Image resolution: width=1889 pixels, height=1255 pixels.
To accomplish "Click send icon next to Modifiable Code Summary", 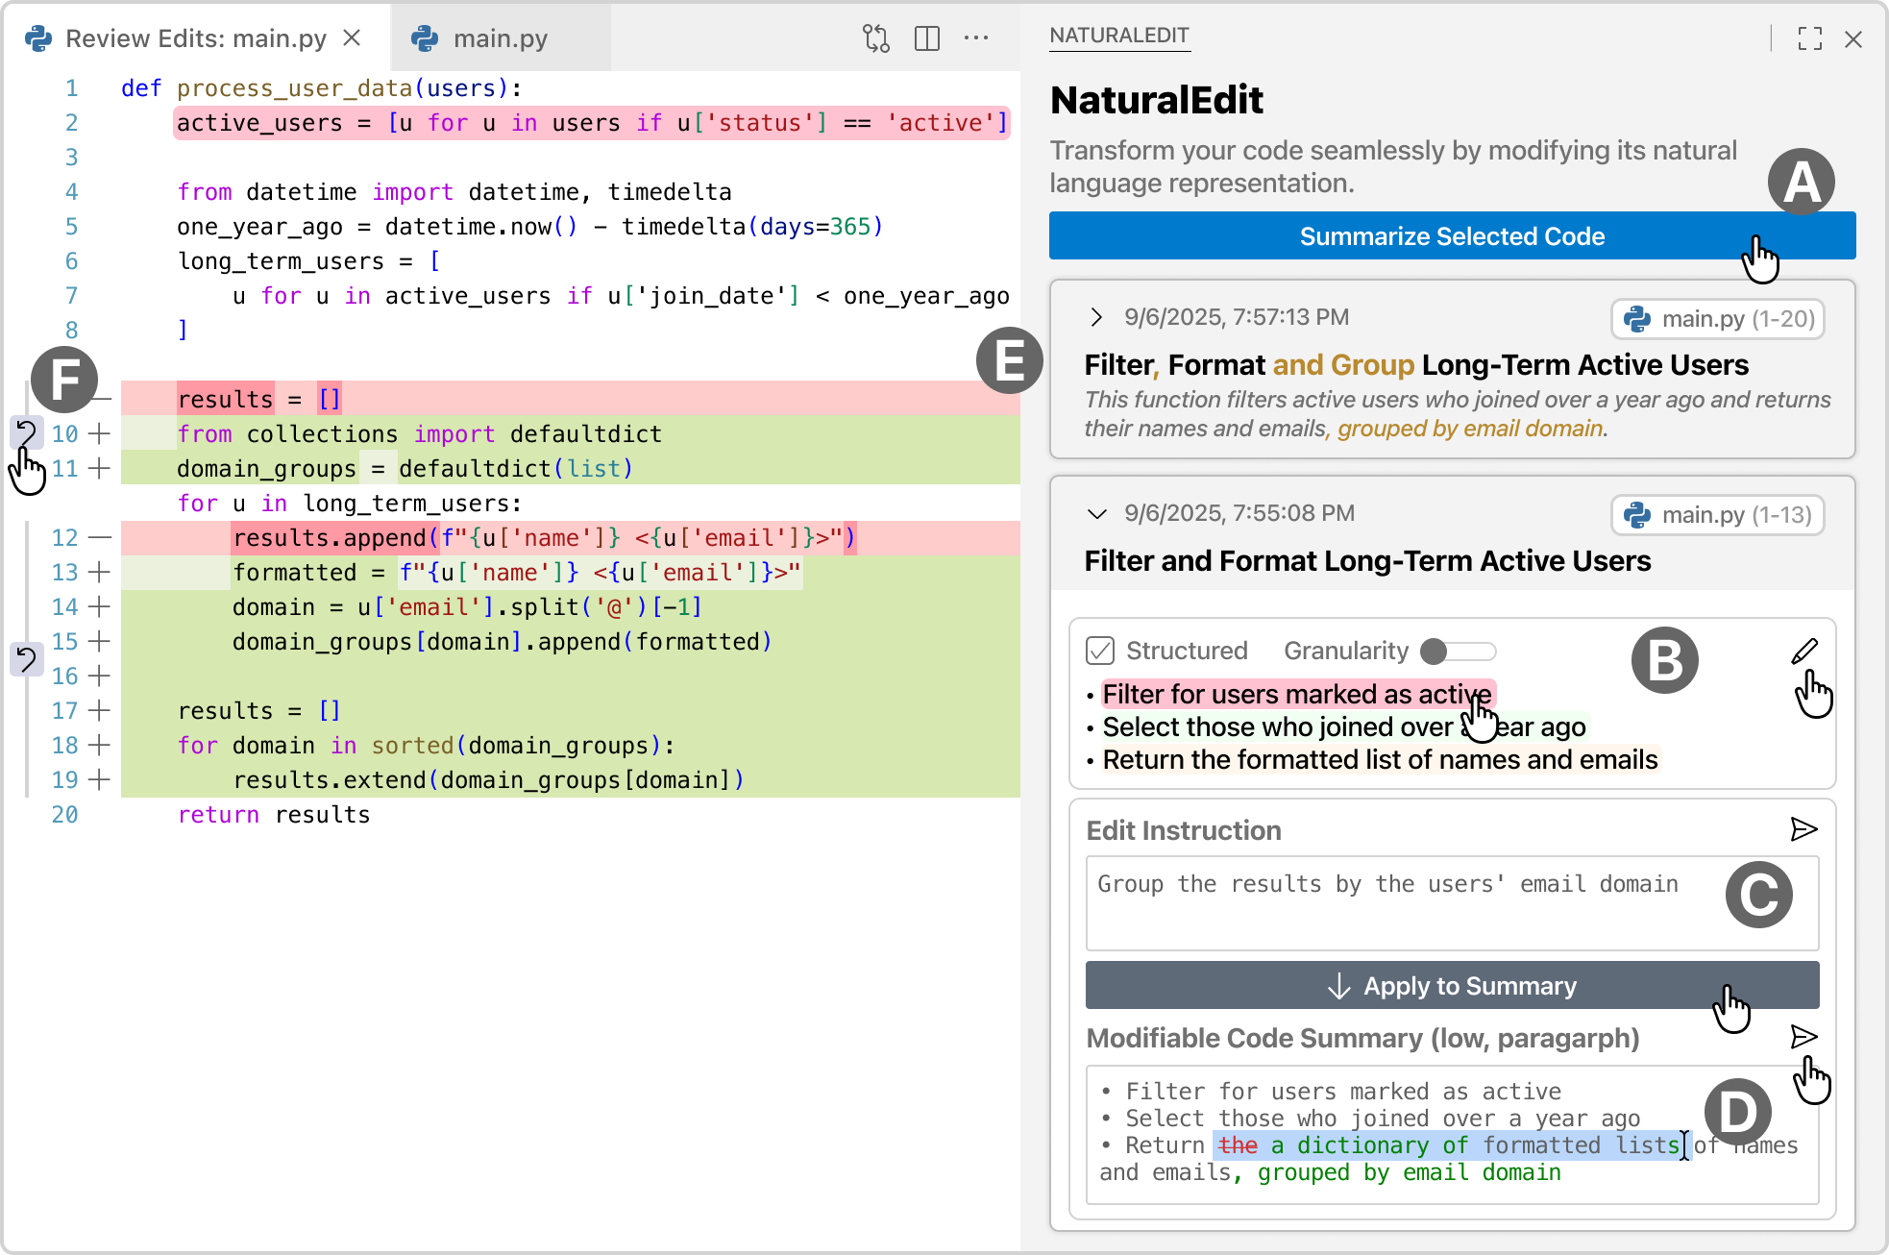I will 1803,1037.
